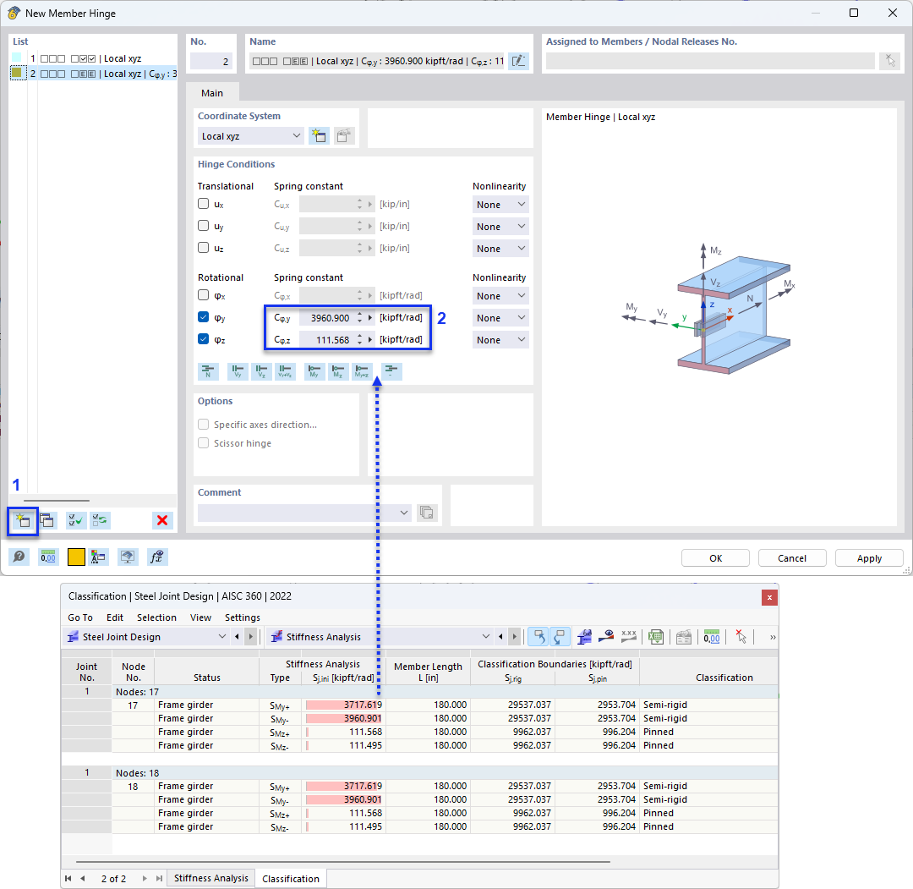
Task: Switch to Classification bottom tab
Action: tap(291, 879)
